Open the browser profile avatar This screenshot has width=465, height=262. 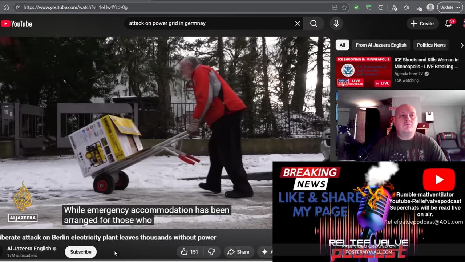coord(430,7)
